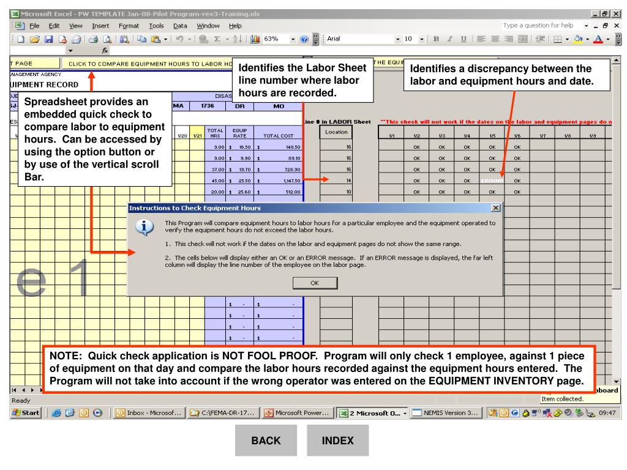This screenshot has height=470, width=627.
Task: Open the font size 10 dropdown
Action: [x=422, y=39]
